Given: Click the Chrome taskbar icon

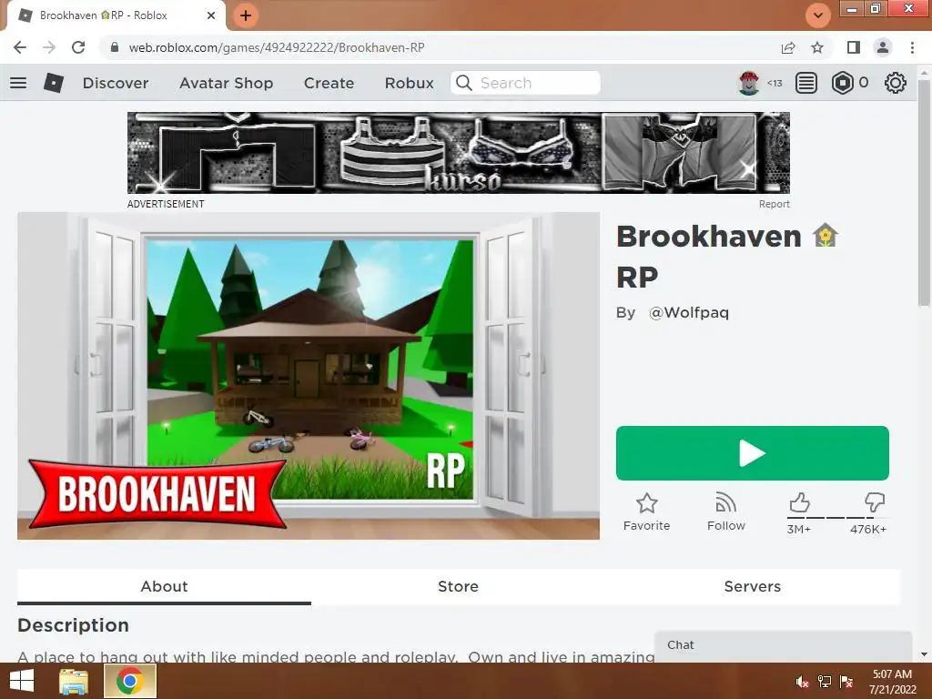Looking at the screenshot, I should tap(129, 681).
